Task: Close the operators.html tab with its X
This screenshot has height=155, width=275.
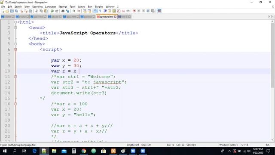Action: [115, 17]
